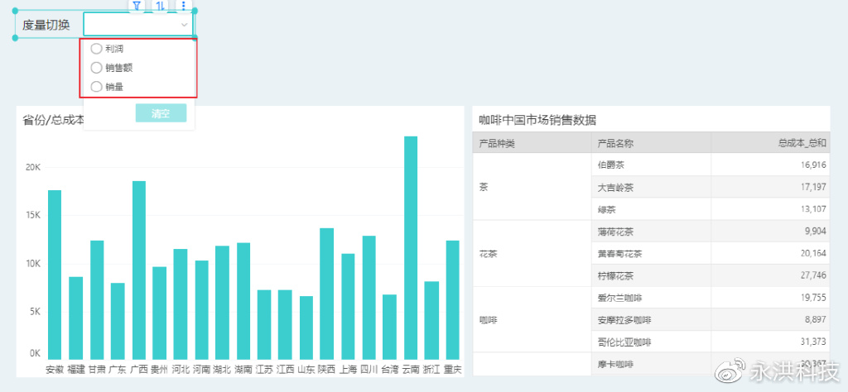Click the filter funnel icon above dropdown

pyautogui.click(x=137, y=6)
